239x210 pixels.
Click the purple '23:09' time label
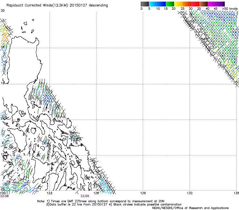[x=85, y=196]
